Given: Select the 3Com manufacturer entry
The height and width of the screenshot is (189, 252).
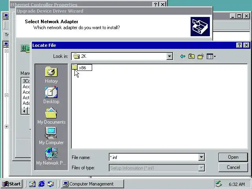Looking at the screenshot, I should pyautogui.click(x=26, y=81).
